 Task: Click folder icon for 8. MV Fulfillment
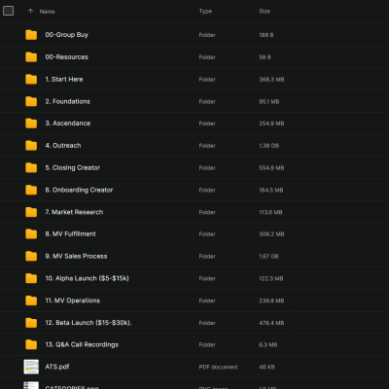pyautogui.click(x=31, y=234)
